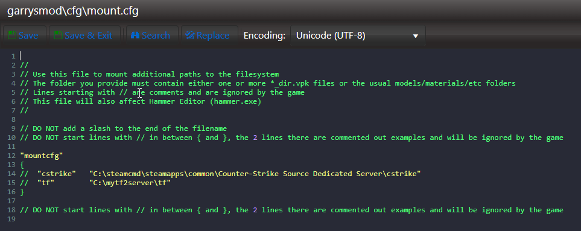The height and width of the screenshot is (231, 581).
Task: Click the lone // comment on line 7
Action: (x=24, y=110)
